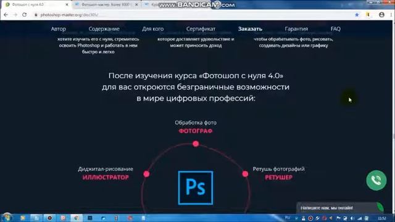Click the 'ИЛЛЮСТРАТОР' profession label
The image size is (395, 222).
(x=106, y=178)
